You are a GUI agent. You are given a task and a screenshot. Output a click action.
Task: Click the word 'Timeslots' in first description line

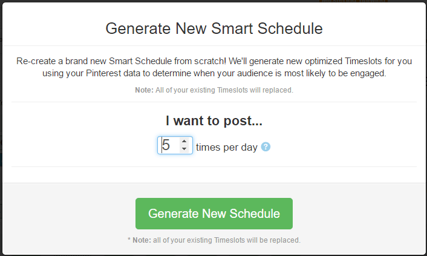(x=363, y=61)
